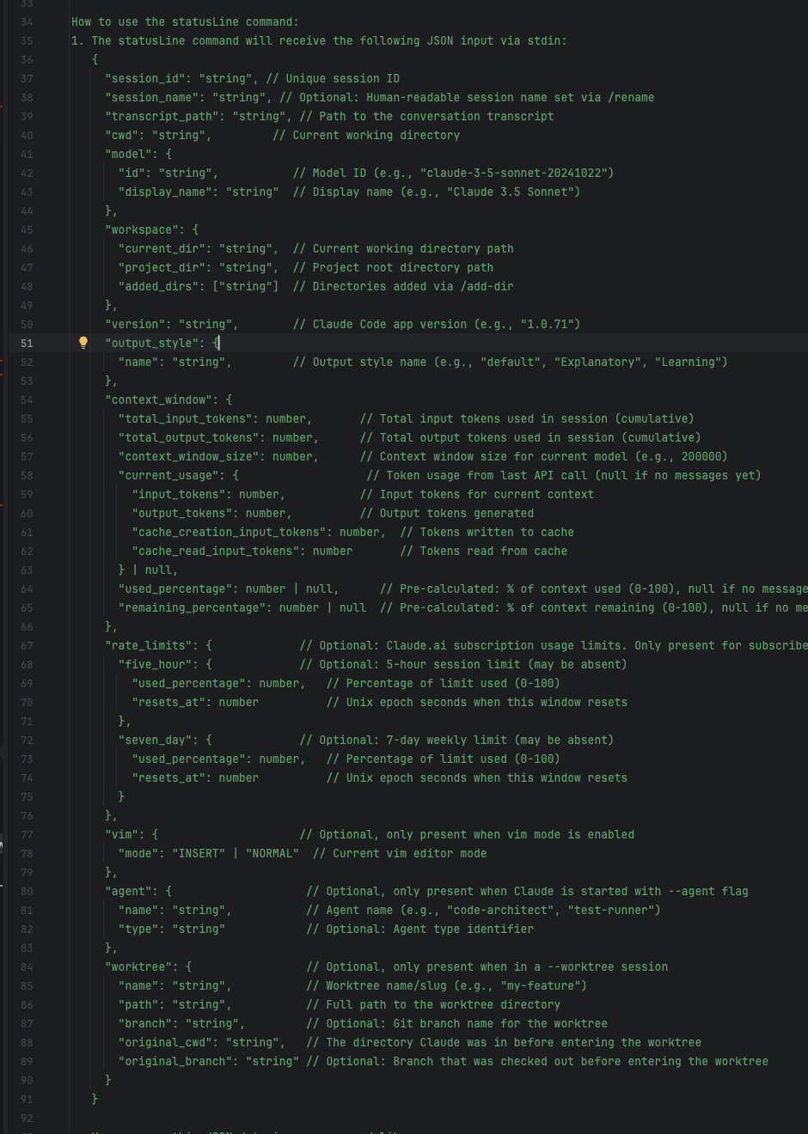Click the "// Output tokens generated" comment
Image resolution: width=808 pixels, height=1134 pixels.
447,513
